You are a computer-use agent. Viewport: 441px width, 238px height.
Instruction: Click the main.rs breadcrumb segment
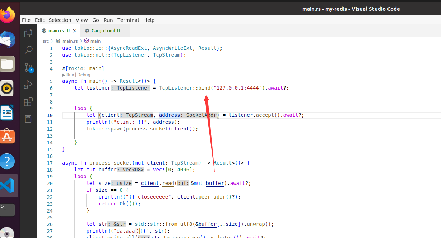click(x=70, y=41)
